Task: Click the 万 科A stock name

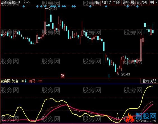Action: 24,2
